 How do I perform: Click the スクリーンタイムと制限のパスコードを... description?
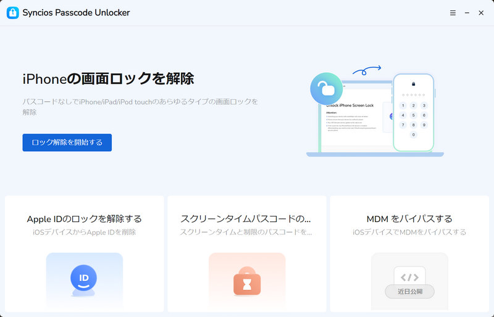click(246, 233)
